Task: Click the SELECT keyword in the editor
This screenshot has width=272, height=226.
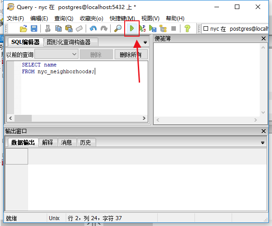Action: [31, 65]
